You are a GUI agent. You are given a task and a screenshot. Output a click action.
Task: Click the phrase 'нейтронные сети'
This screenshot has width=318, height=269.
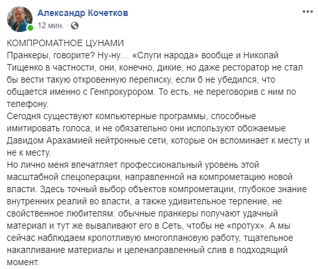132,141
